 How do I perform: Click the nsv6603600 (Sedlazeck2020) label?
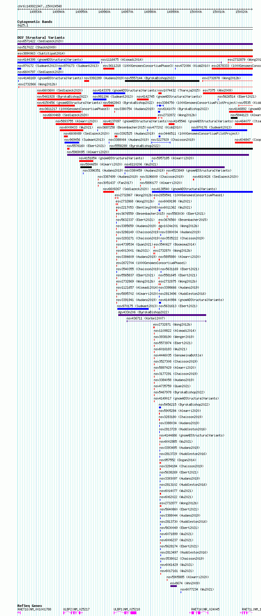point(60,91)
